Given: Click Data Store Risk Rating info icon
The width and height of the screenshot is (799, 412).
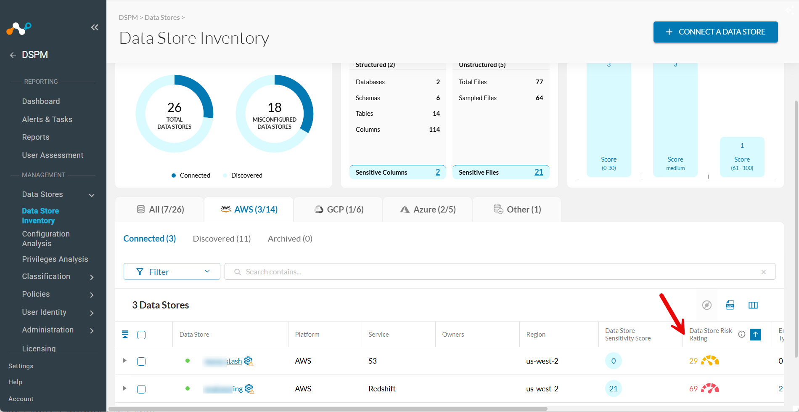Looking at the screenshot, I should click(742, 334).
